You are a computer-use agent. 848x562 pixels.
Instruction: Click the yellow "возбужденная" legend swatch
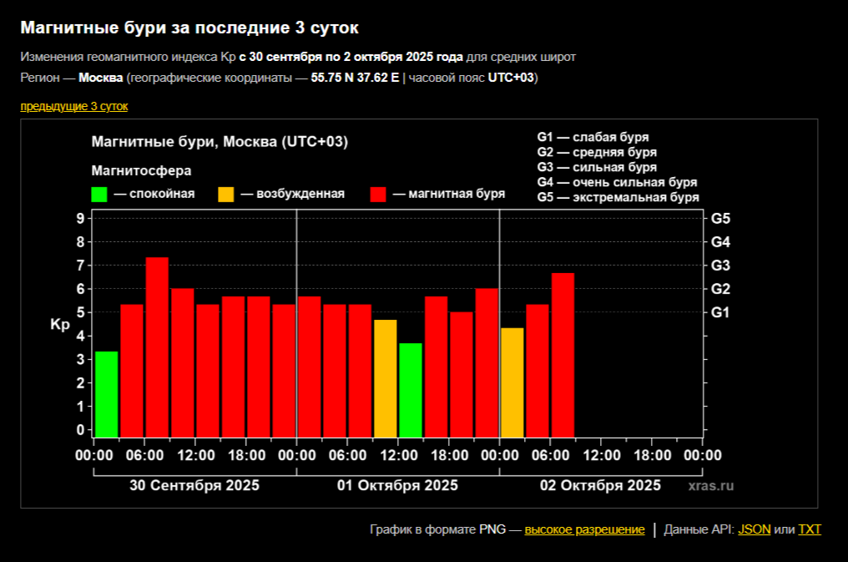coord(226,194)
